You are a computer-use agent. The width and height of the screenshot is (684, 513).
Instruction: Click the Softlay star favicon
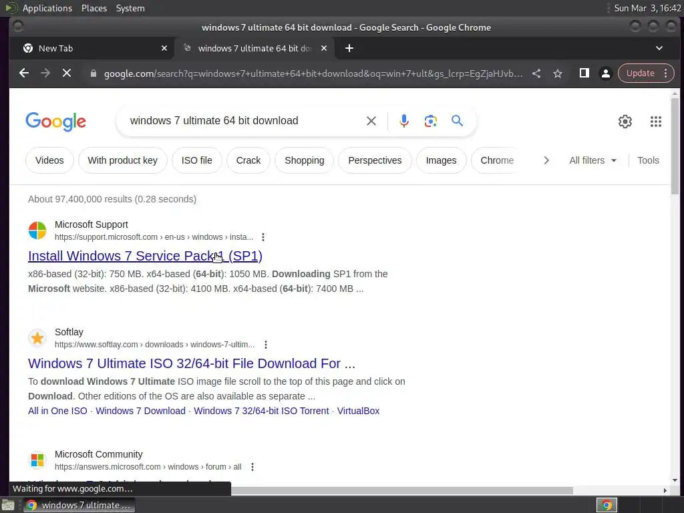click(37, 338)
